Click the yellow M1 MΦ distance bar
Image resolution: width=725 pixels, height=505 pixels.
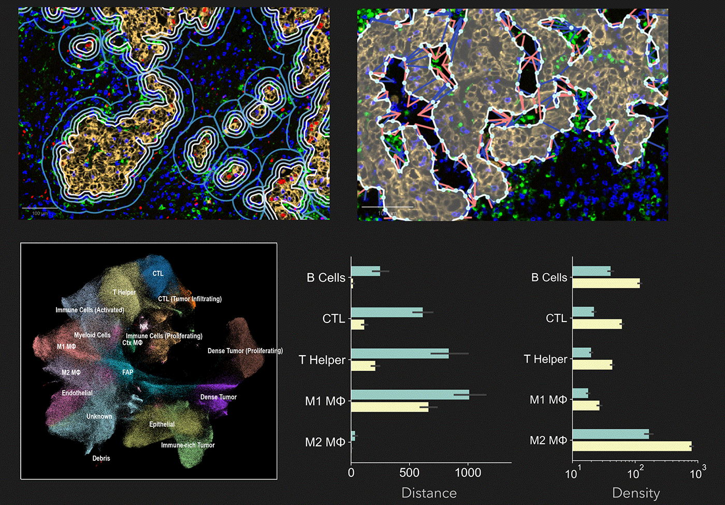coord(390,407)
